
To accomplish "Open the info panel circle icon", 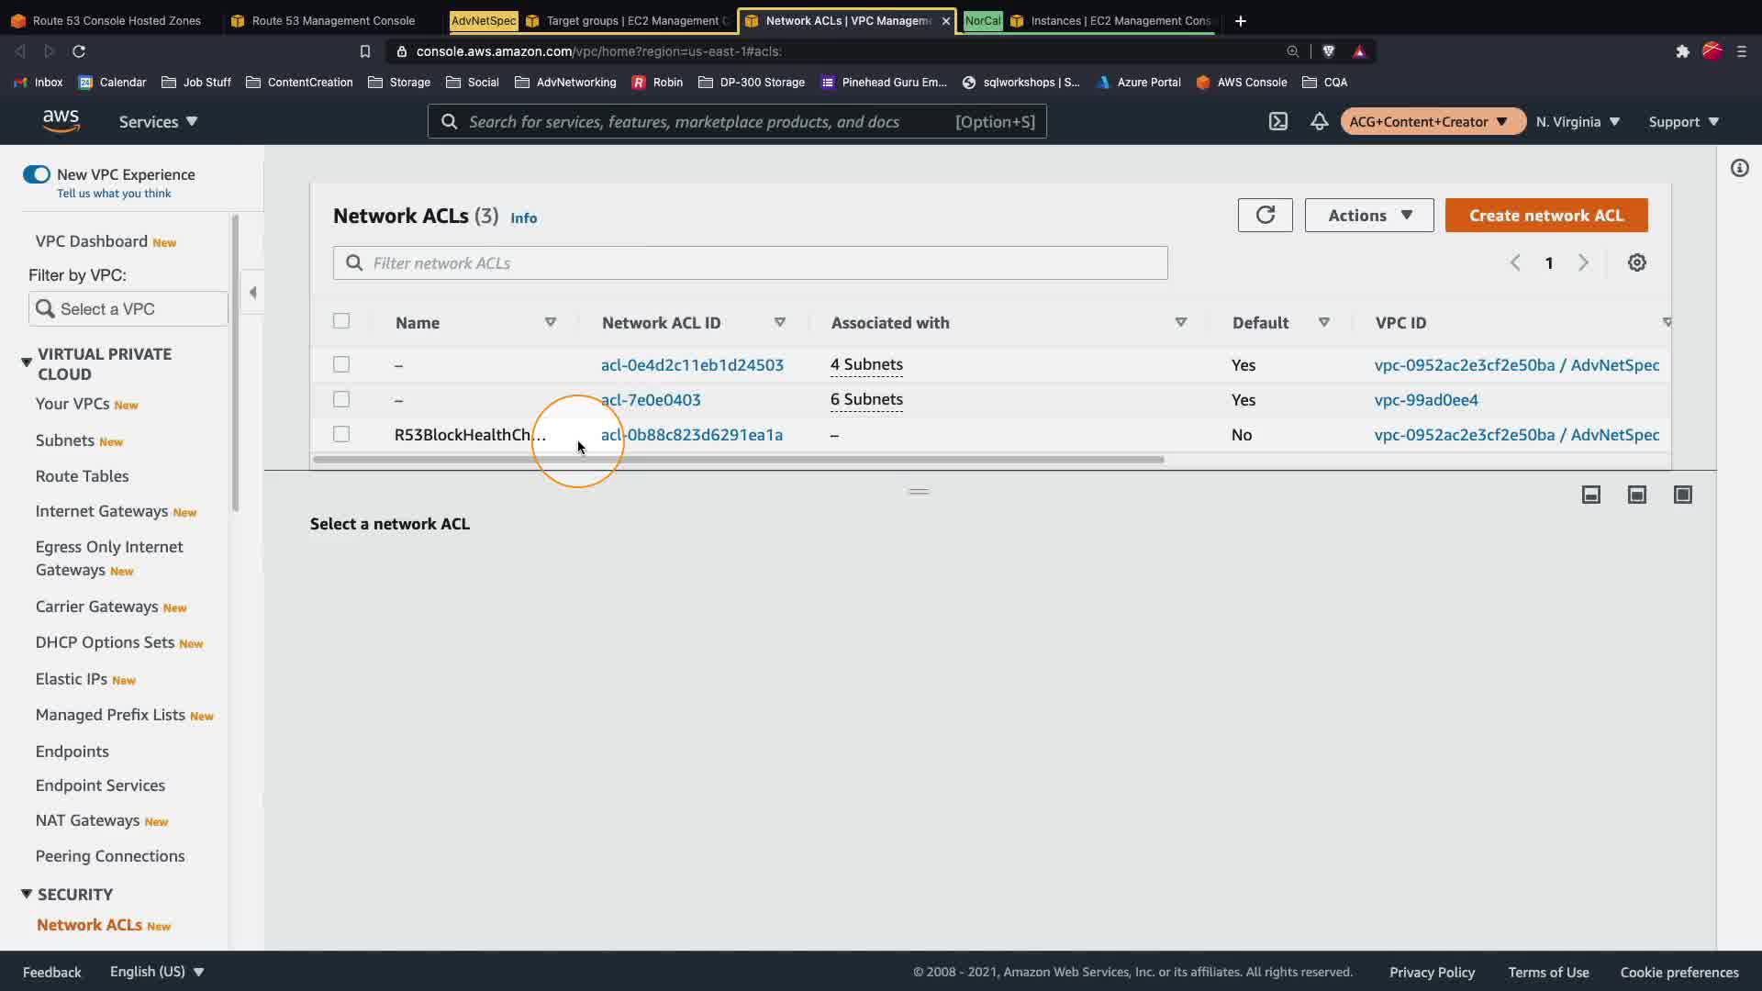I will point(1739,168).
